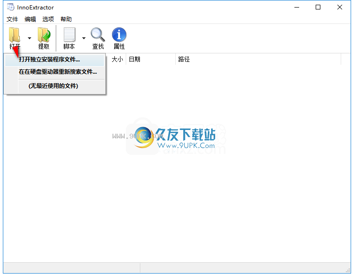Open the 编辑 menu
This screenshot has height=275, width=353.
coord(30,19)
